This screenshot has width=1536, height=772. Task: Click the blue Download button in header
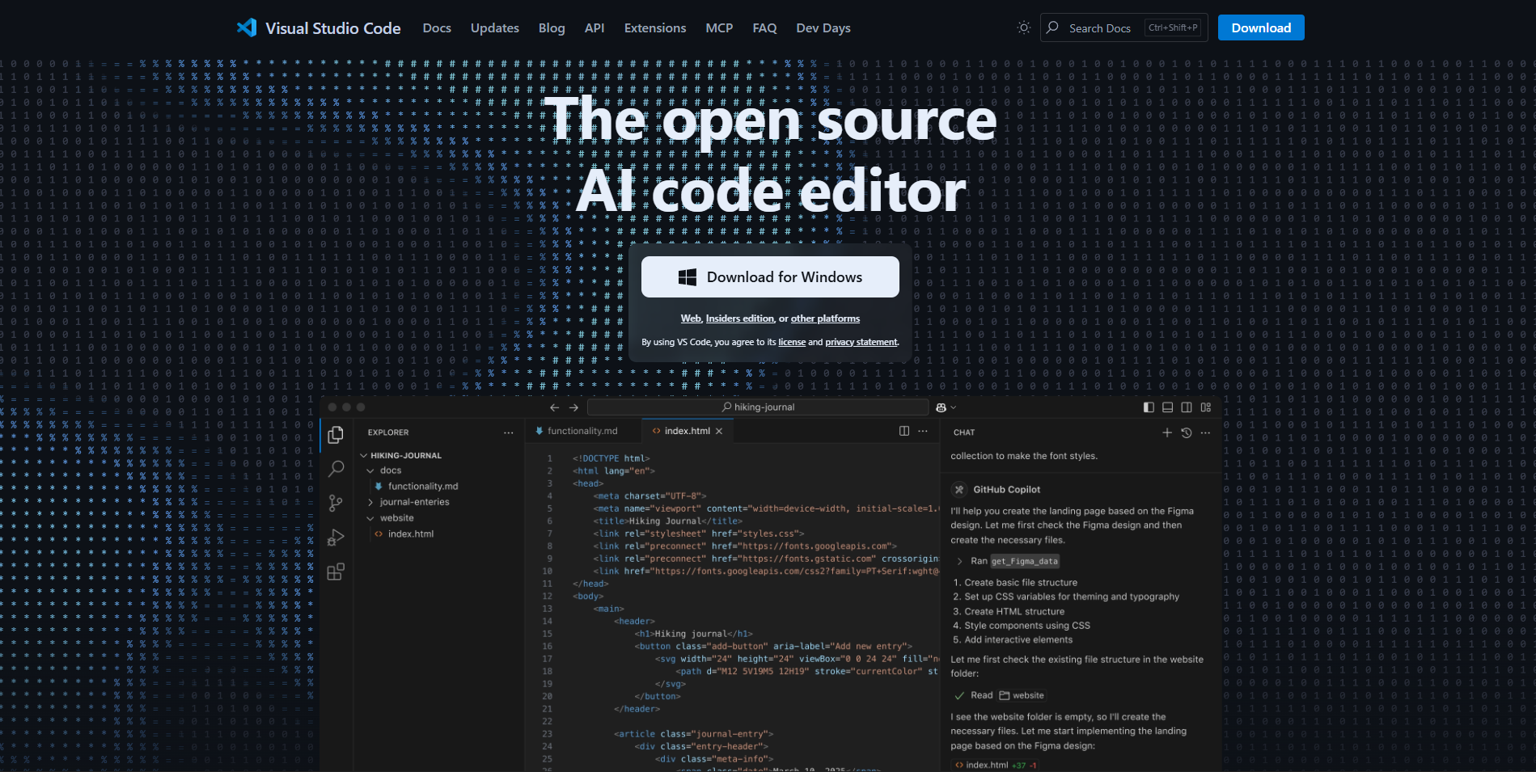pos(1261,27)
